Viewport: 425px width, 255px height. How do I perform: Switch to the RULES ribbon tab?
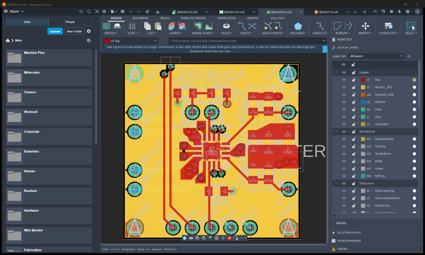[165, 18]
